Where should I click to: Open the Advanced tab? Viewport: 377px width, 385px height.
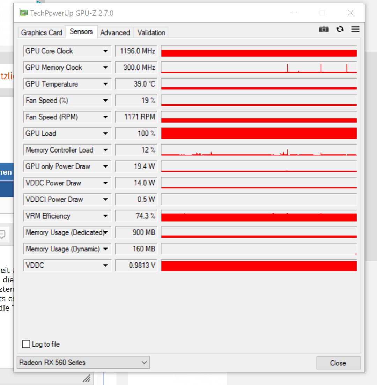[115, 32]
